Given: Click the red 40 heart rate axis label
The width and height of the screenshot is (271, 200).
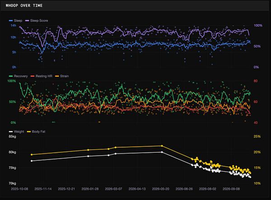Looking at the screenshot, I should point(256,123).
